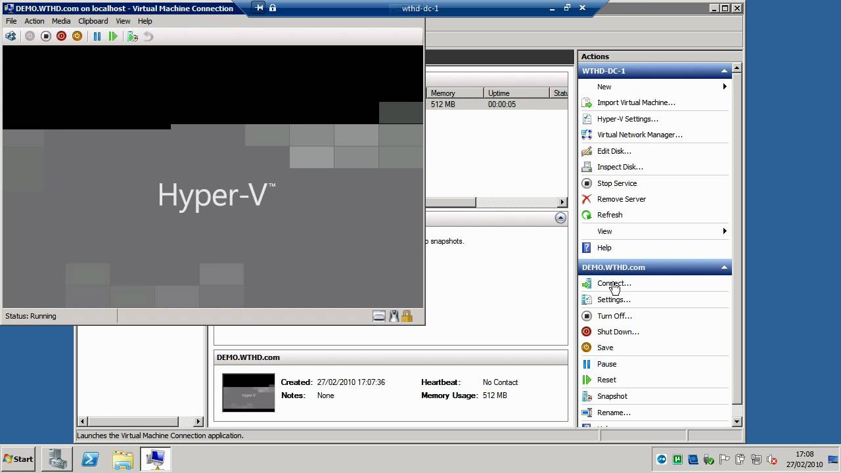The image size is (841, 473).
Task: Take a snapshot using the toolbar icon
Action: pos(133,36)
